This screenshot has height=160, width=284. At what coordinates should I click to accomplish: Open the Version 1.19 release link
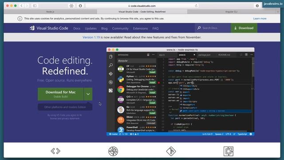pyautogui.click(x=91, y=37)
